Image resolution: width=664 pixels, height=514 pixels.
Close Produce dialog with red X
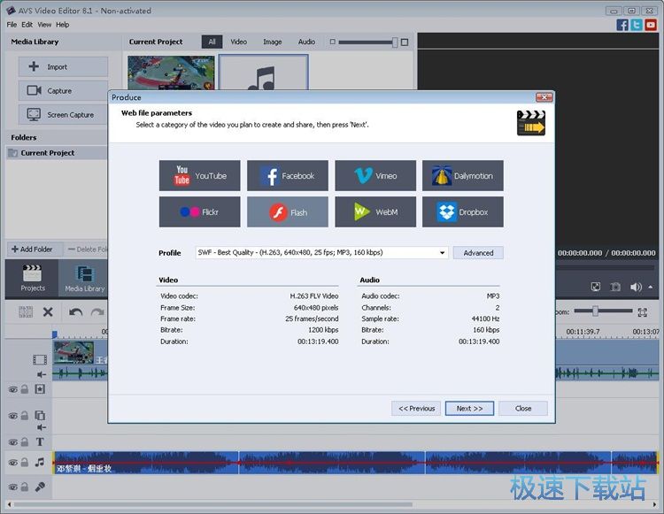click(544, 97)
